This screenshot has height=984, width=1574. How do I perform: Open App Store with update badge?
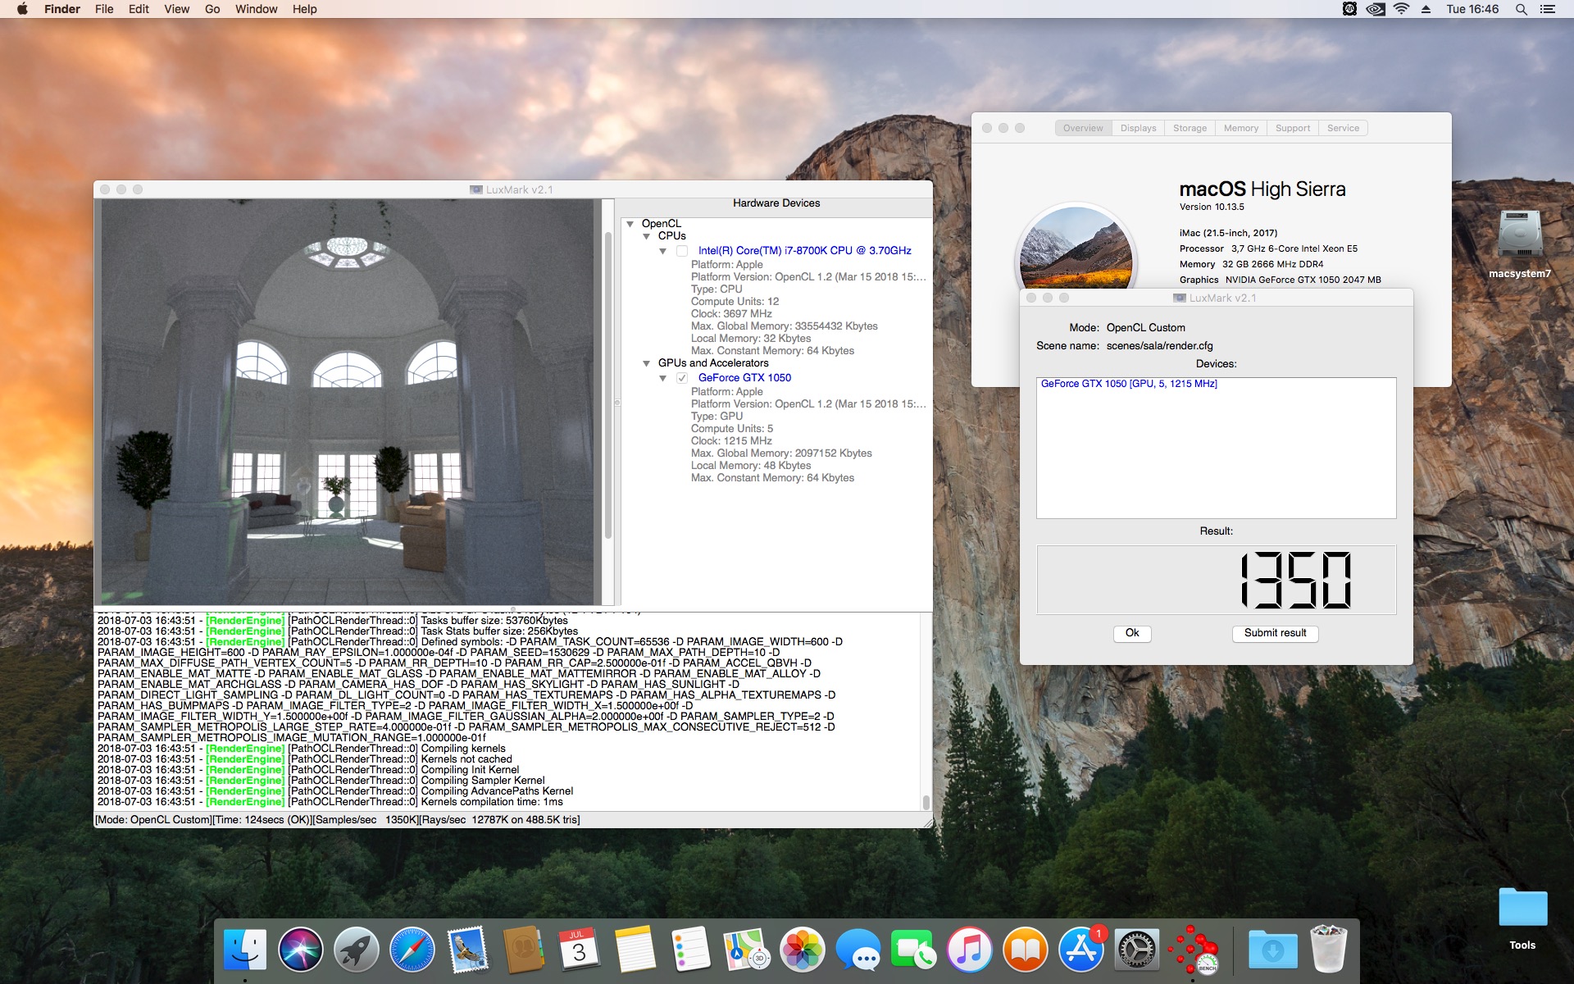(x=1080, y=950)
